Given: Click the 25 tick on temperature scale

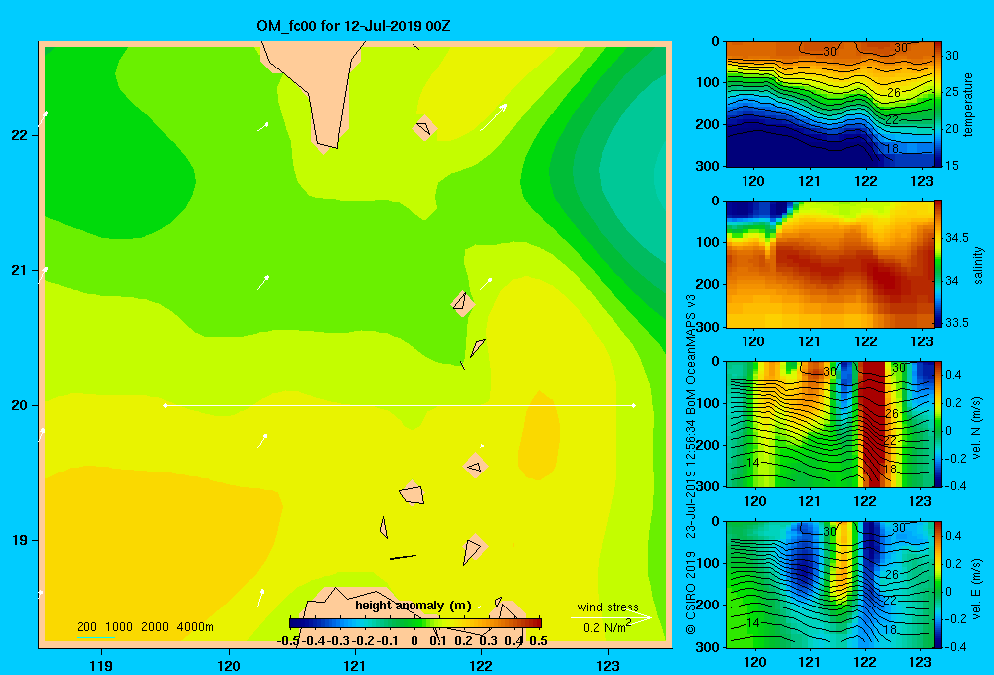Looking at the screenshot, I should [952, 91].
